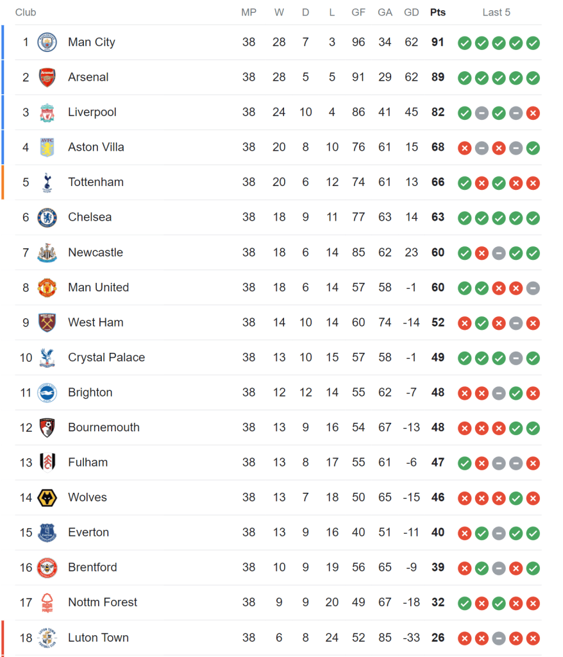Click the GD column header

point(412,12)
